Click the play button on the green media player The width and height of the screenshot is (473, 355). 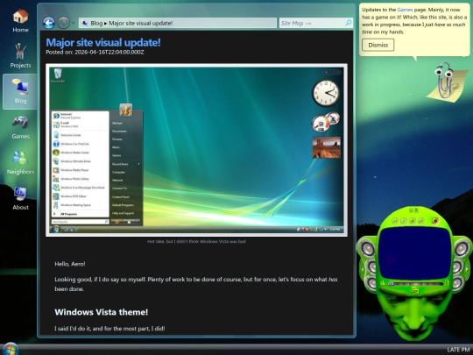[404, 221]
